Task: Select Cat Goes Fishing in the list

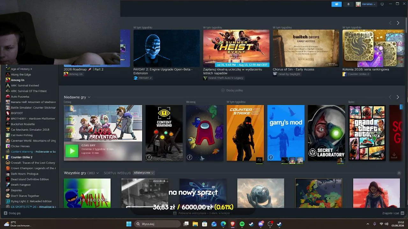Action: (x=22, y=135)
